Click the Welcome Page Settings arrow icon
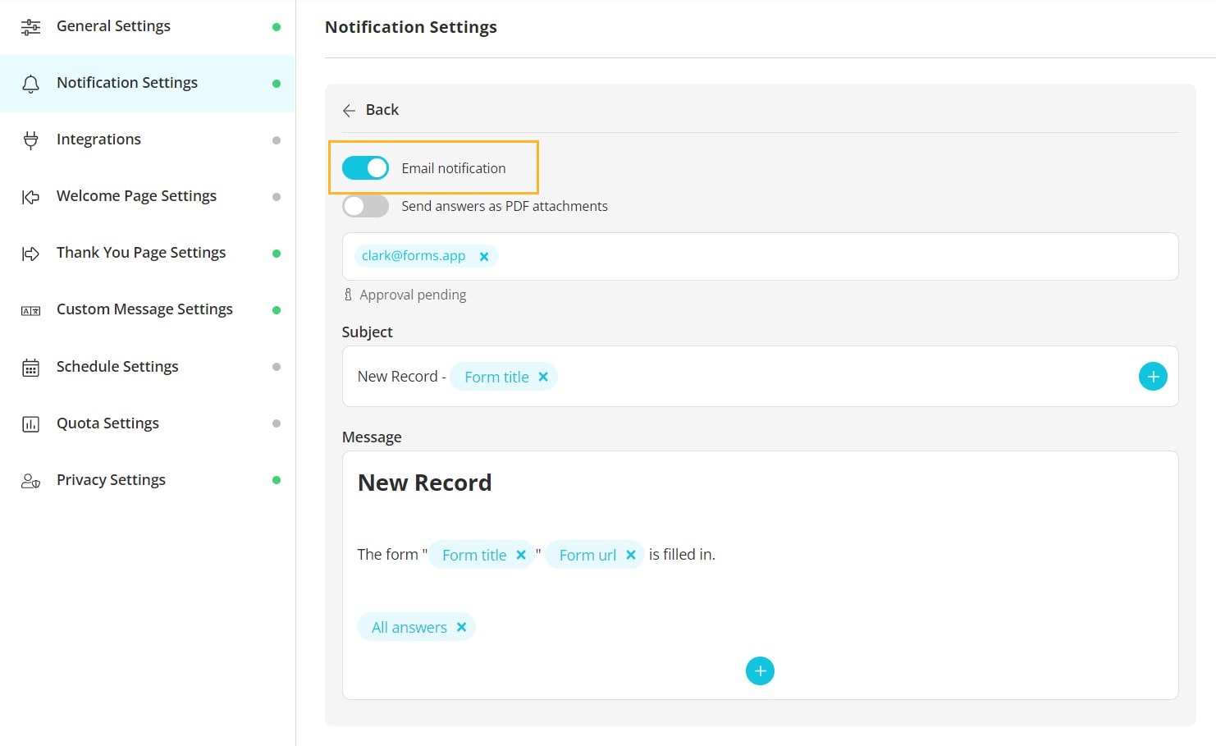Screen dimensions: 1216x746 (x=30, y=195)
